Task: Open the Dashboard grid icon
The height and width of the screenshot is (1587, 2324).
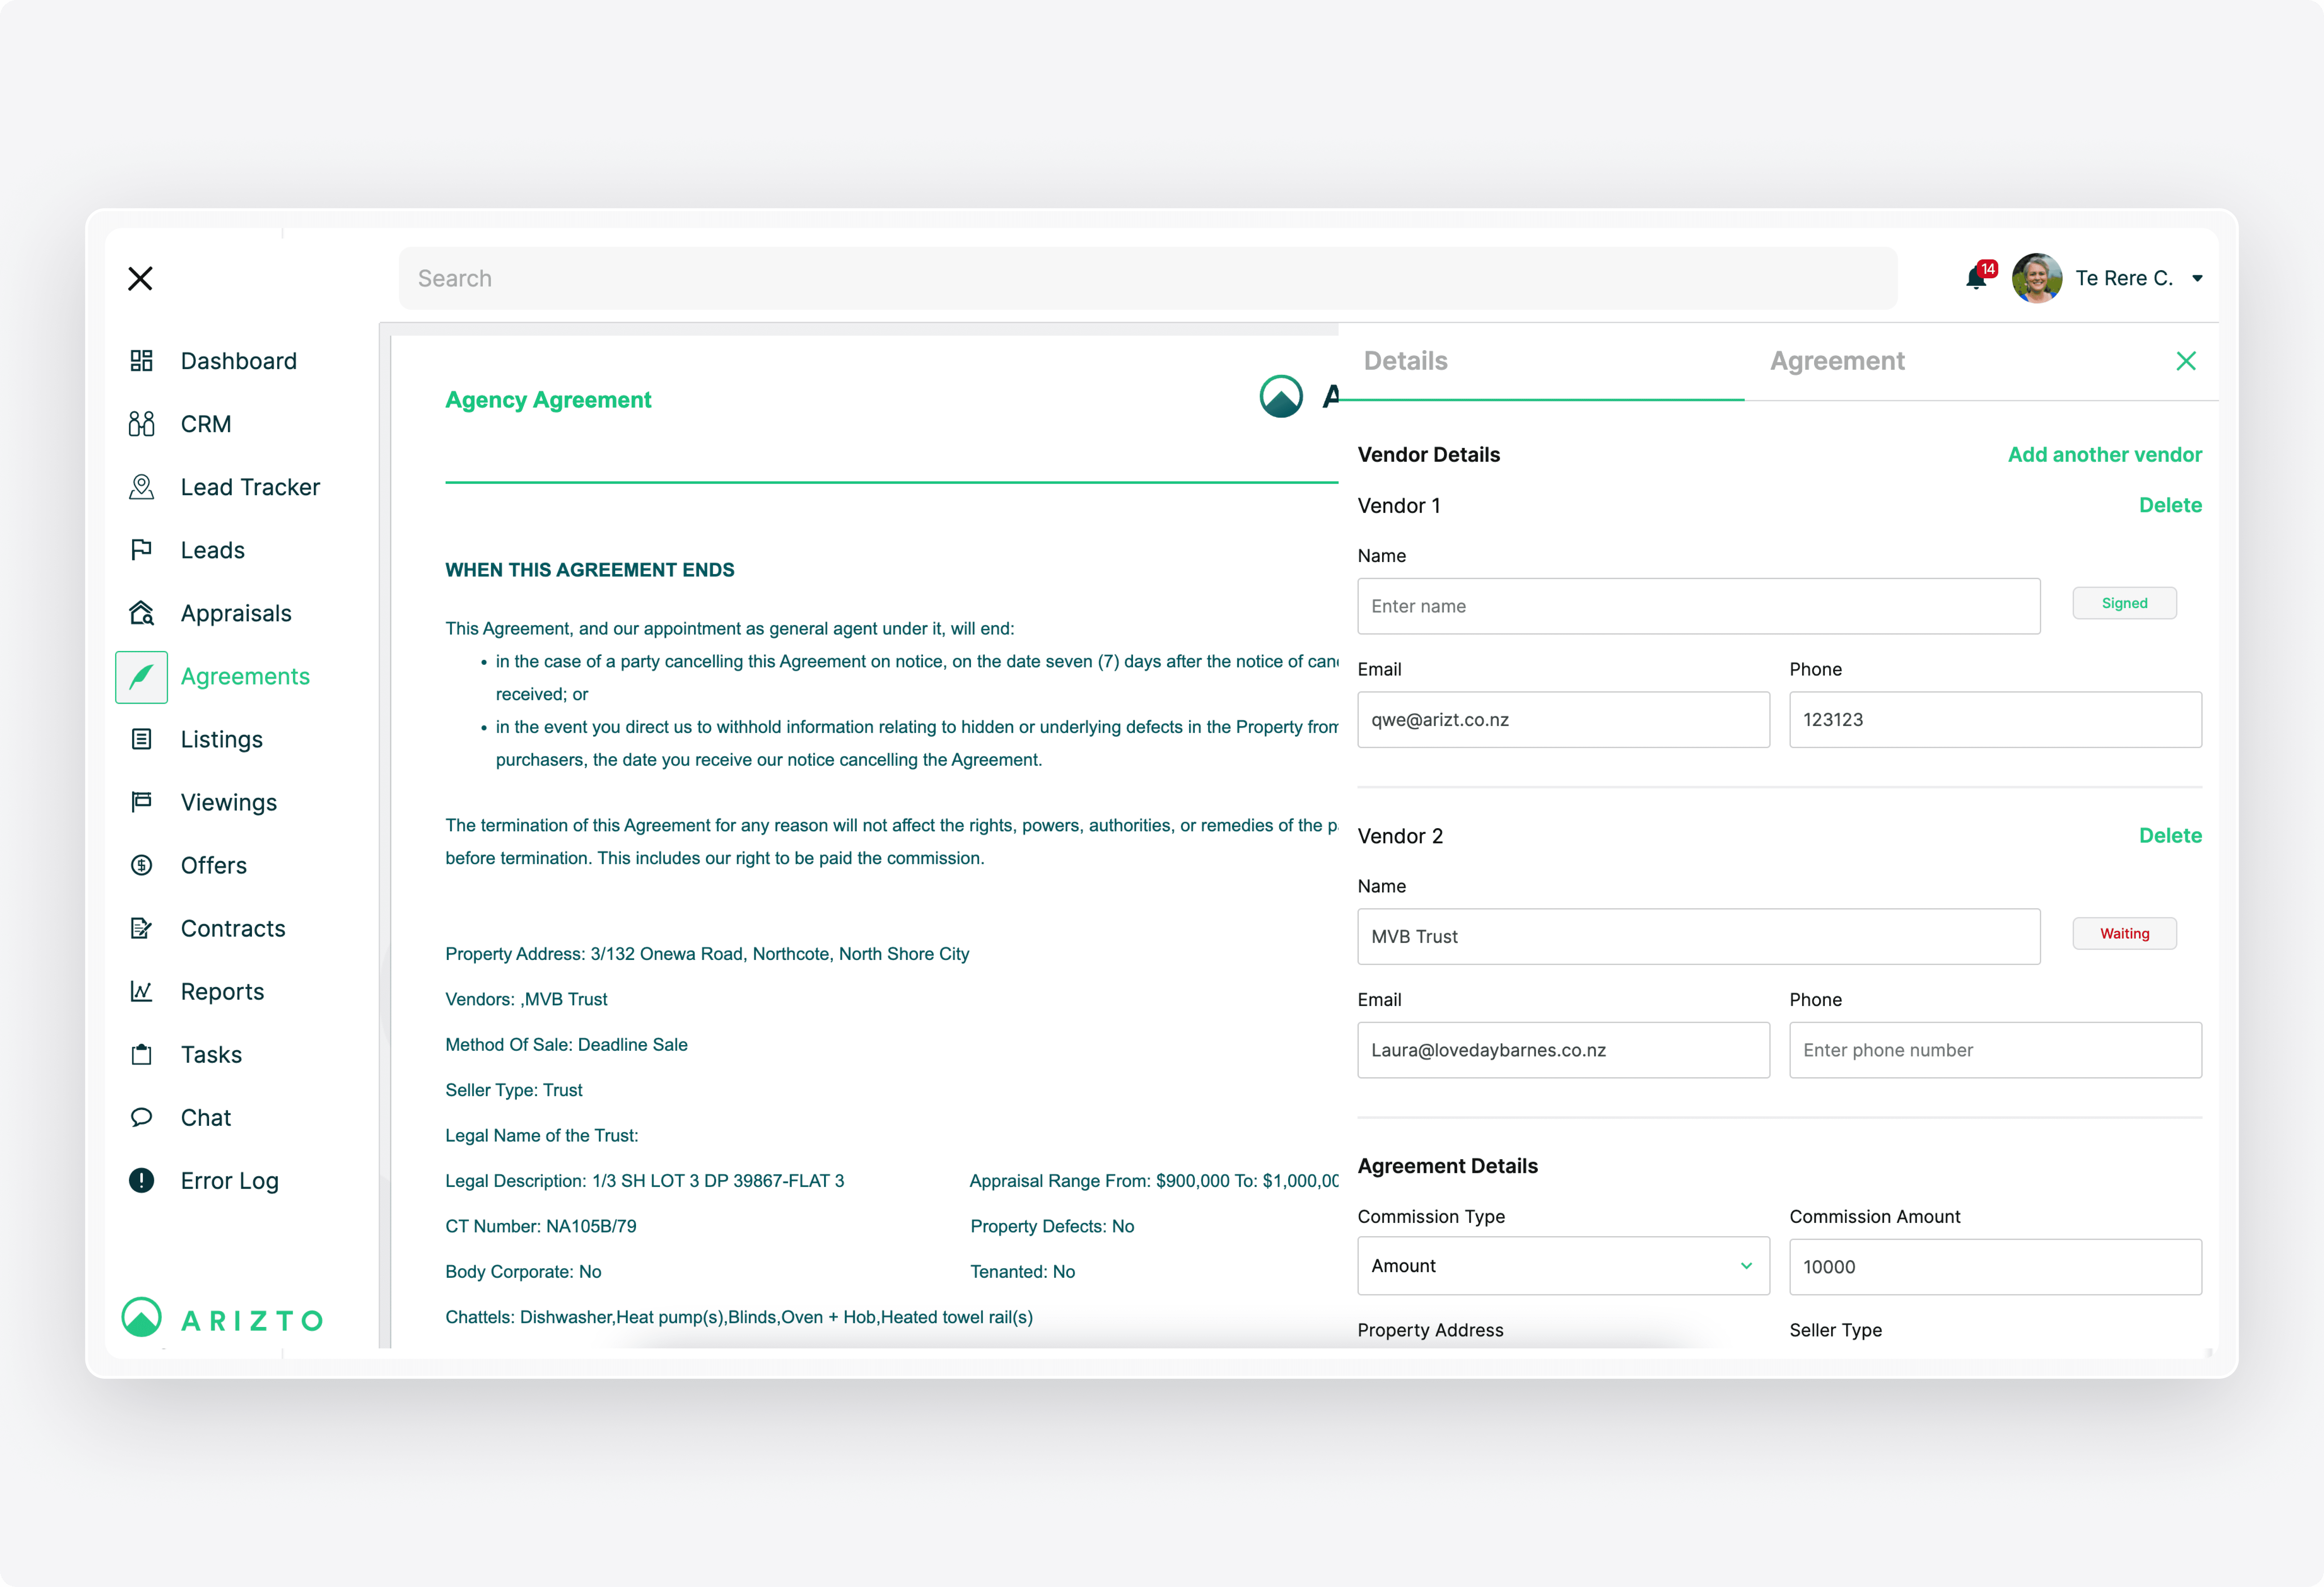Action: coord(141,361)
